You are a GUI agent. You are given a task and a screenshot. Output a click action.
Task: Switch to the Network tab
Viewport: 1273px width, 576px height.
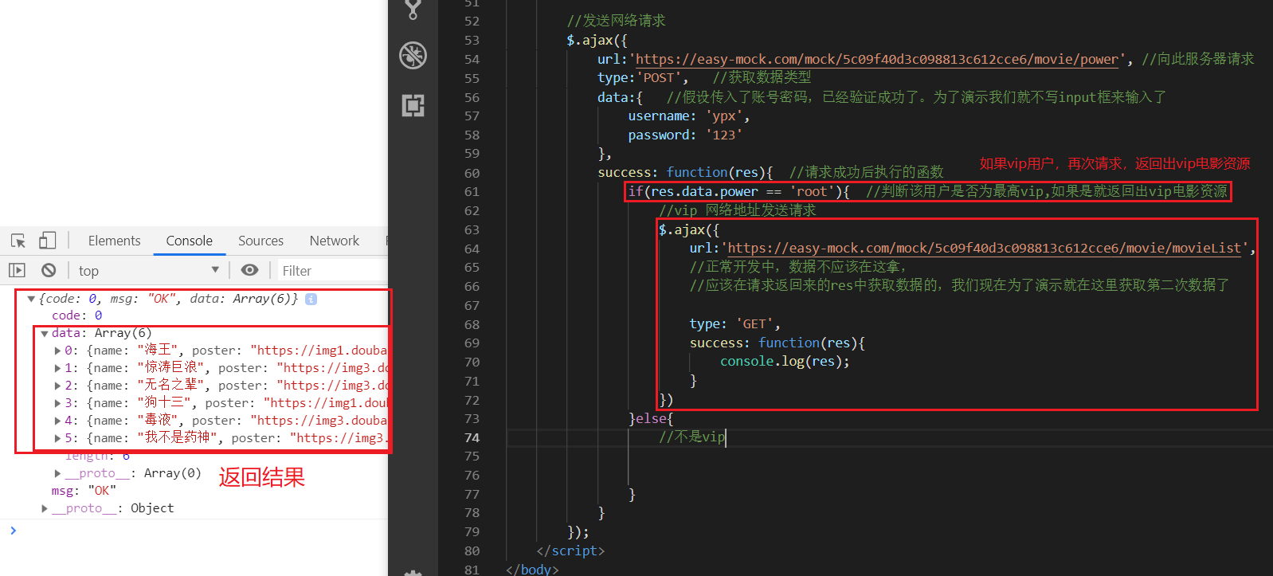coord(334,241)
